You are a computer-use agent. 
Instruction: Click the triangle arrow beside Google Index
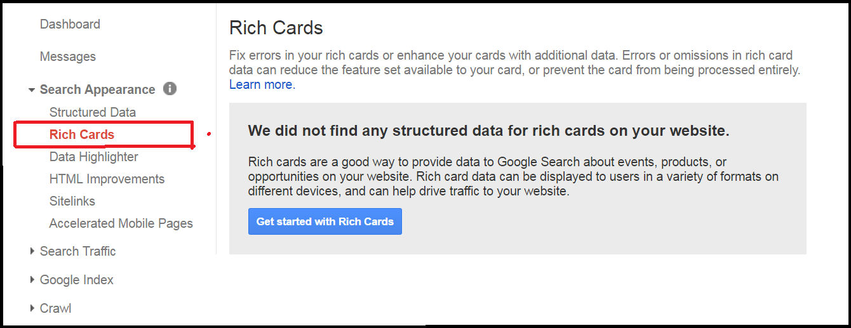pyautogui.click(x=32, y=280)
